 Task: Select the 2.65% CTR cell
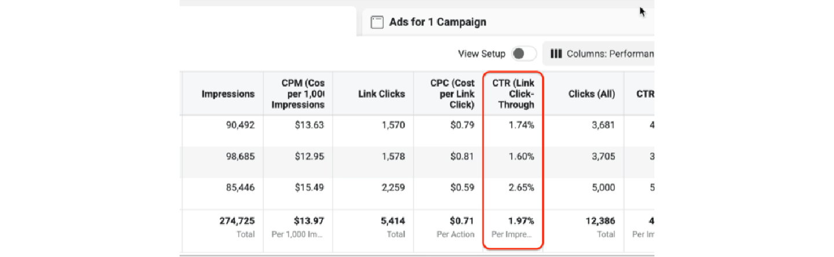[521, 187]
